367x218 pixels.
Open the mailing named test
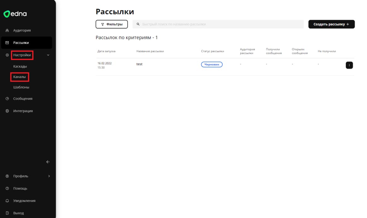pyautogui.click(x=139, y=64)
